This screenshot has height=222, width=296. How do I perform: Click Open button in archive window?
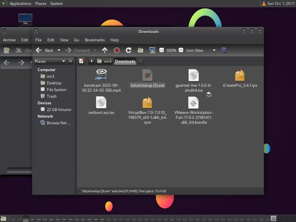24,50
